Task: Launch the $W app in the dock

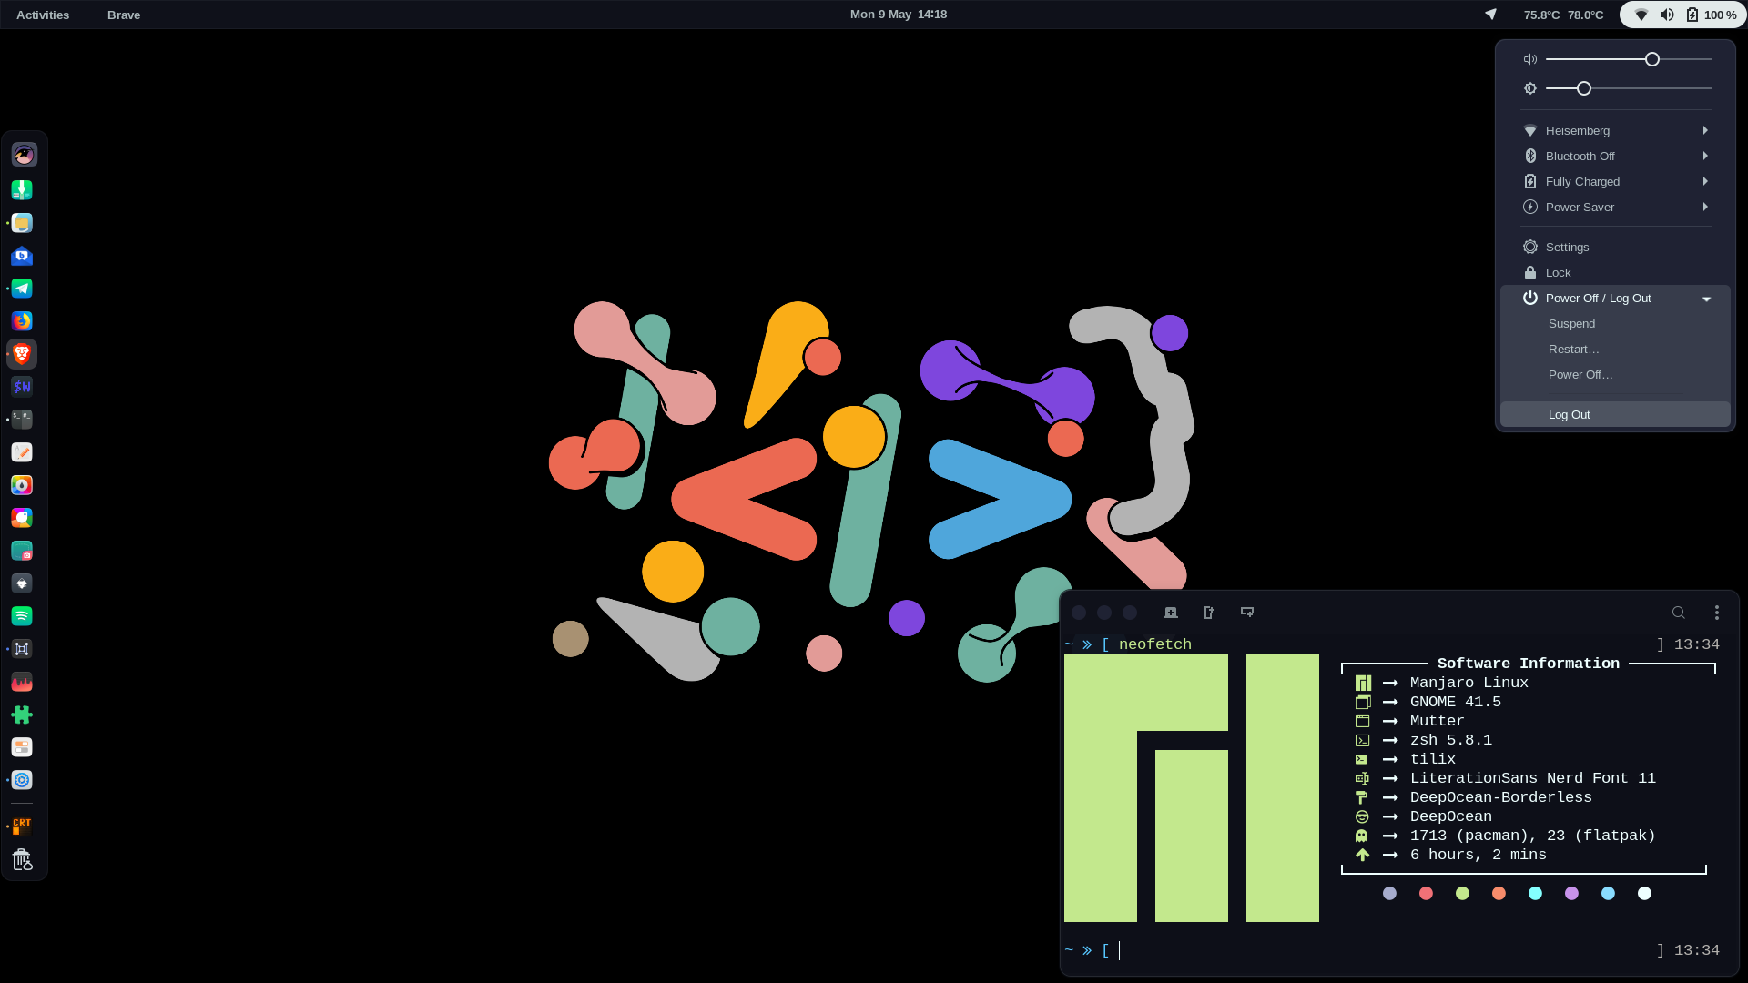Action: pos(22,387)
